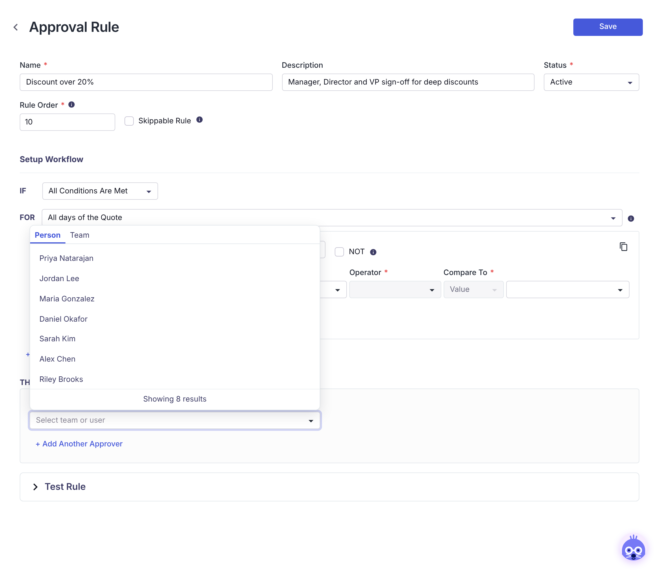666x579 pixels.
Task: Select Jordan Lee as approver
Action: (x=175, y=278)
